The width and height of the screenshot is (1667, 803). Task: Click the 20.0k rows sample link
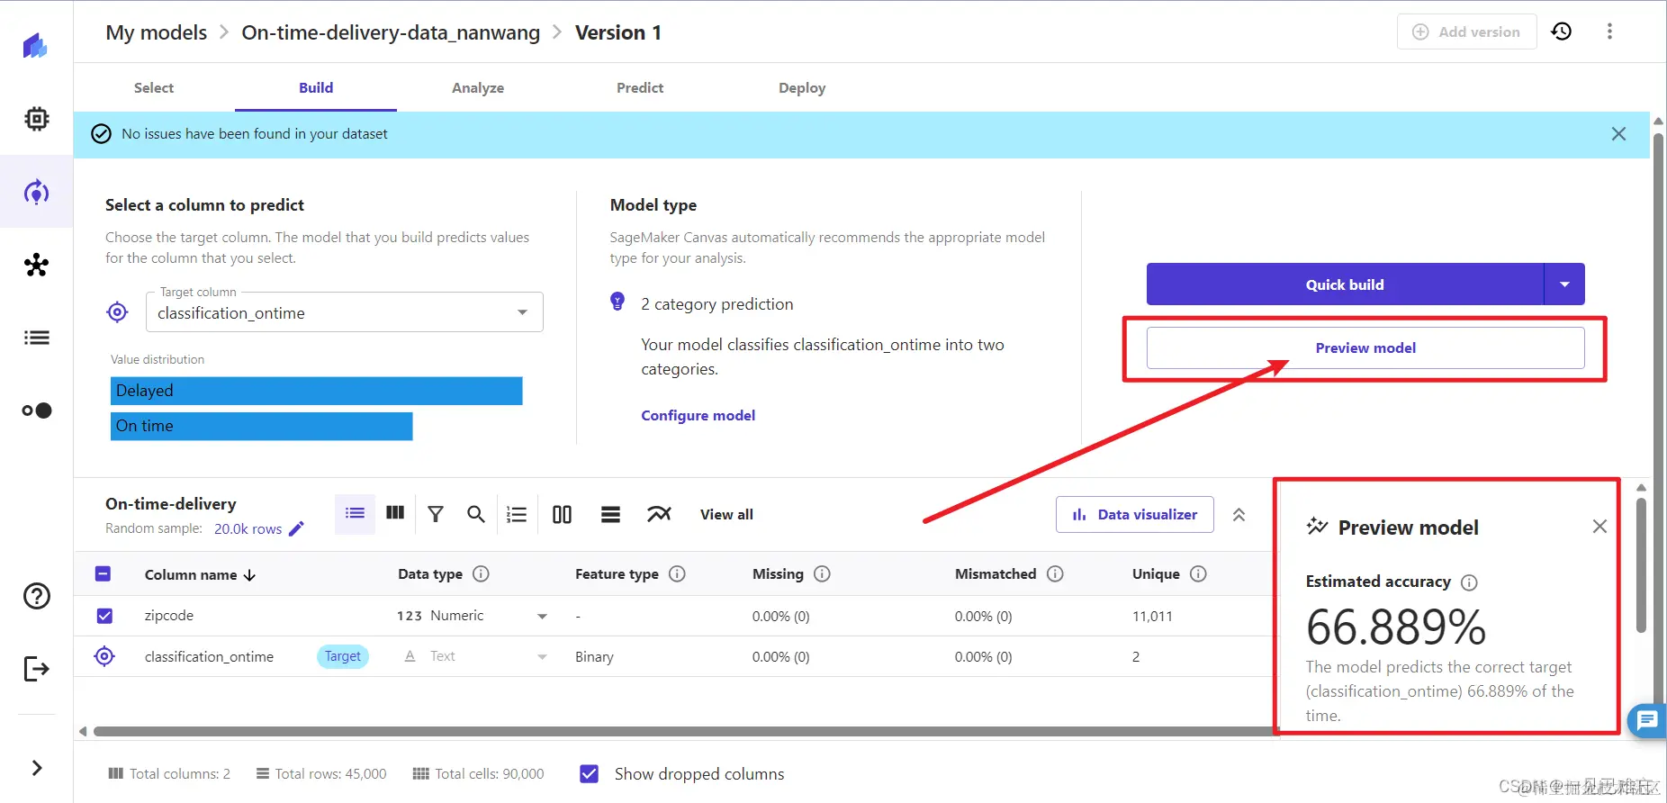point(248,528)
